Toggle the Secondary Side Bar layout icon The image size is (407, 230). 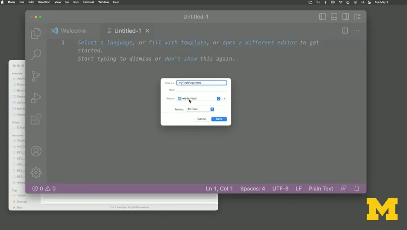click(x=345, y=16)
